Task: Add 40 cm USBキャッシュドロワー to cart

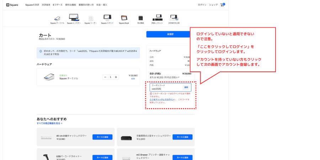Action: [x=102, y=137]
